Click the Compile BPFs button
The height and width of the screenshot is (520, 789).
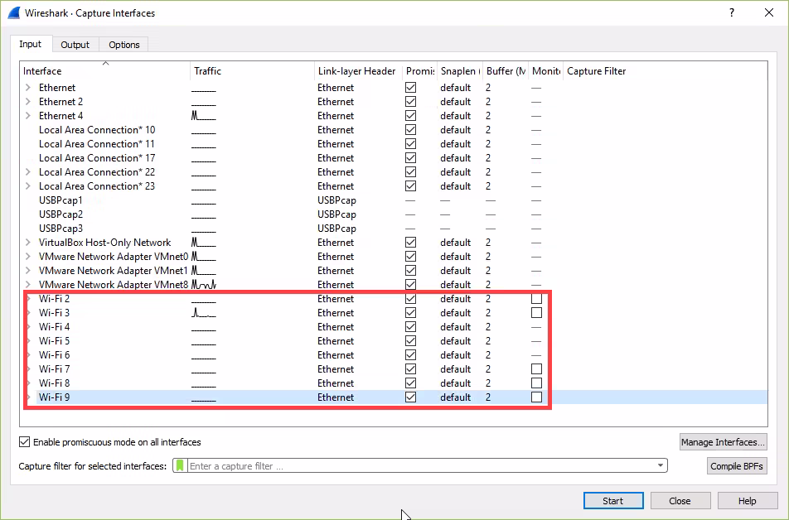(x=737, y=466)
